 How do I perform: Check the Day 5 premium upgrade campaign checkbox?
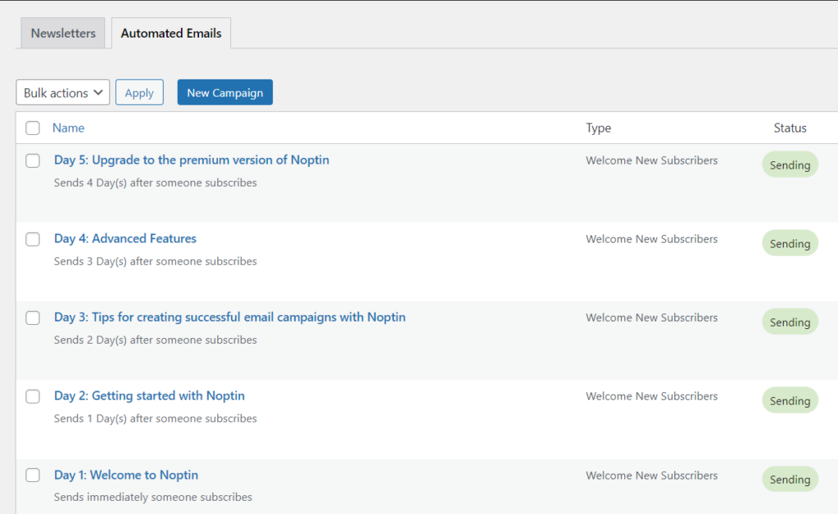point(32,160)
